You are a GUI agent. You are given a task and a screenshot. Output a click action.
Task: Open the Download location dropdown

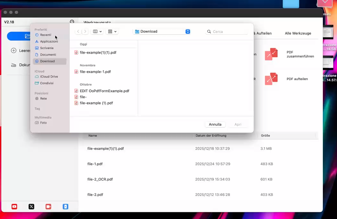[x=161, y=31]
